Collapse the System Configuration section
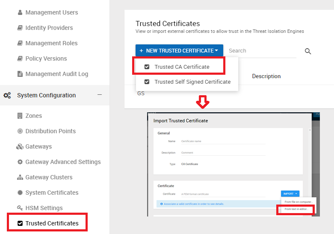The height and width of the screenshot is (234, 334). tap(100, 95)
